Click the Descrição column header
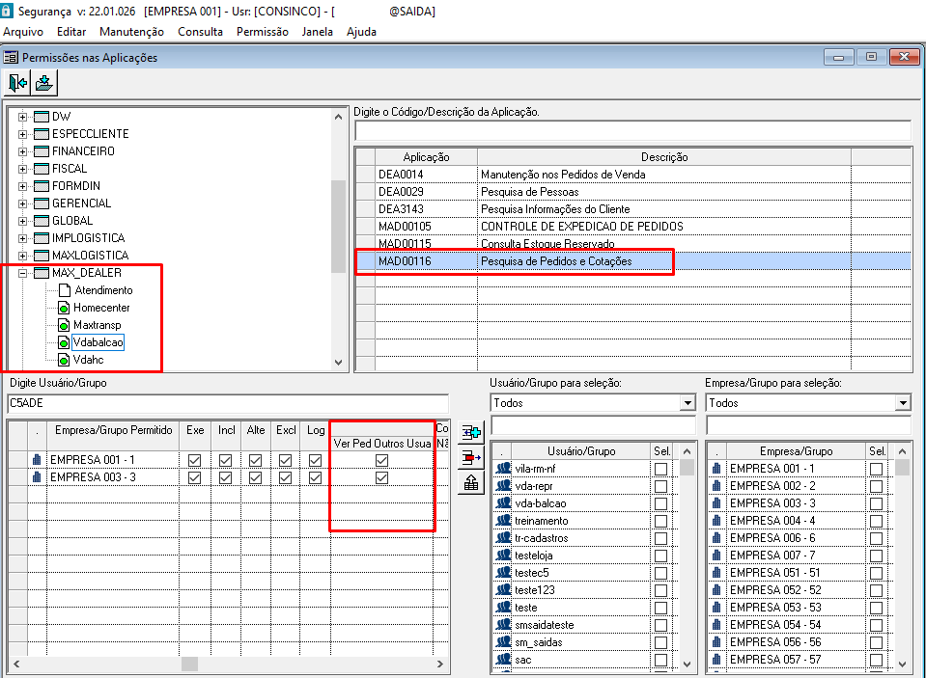Viewport: 926px width, 678px height. [x=664, y=157]
